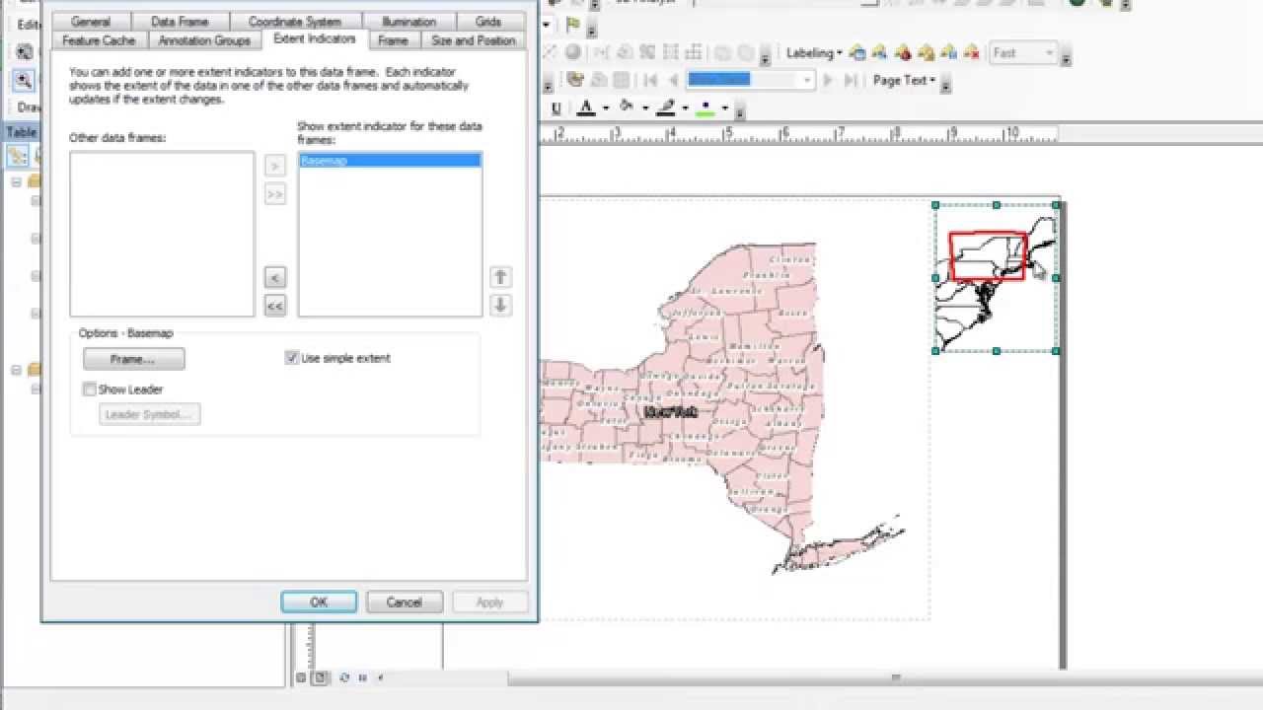Click the Apply button
This screenshot has height=710, width=1263.
point(489,603)
